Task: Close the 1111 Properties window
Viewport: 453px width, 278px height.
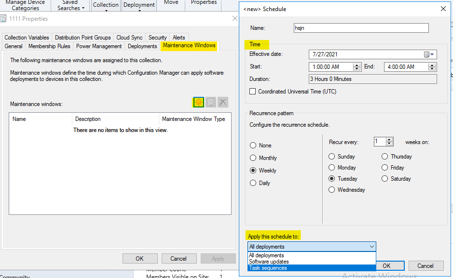Action: (235, 18)
